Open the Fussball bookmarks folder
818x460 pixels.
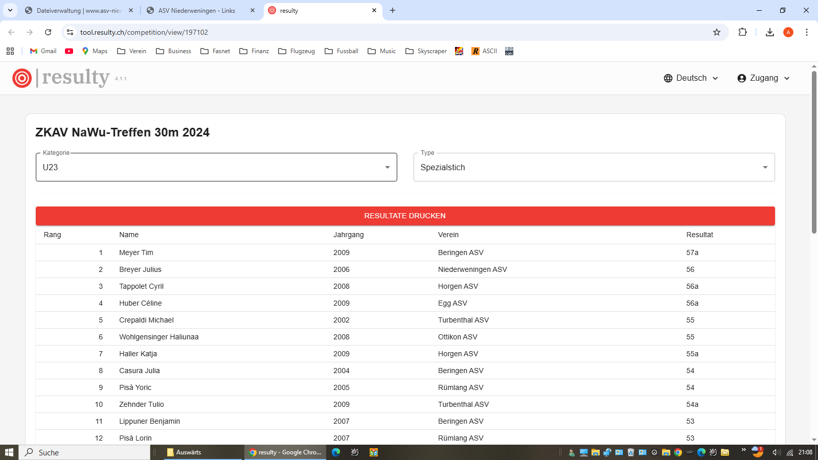[x=342, y=51]
